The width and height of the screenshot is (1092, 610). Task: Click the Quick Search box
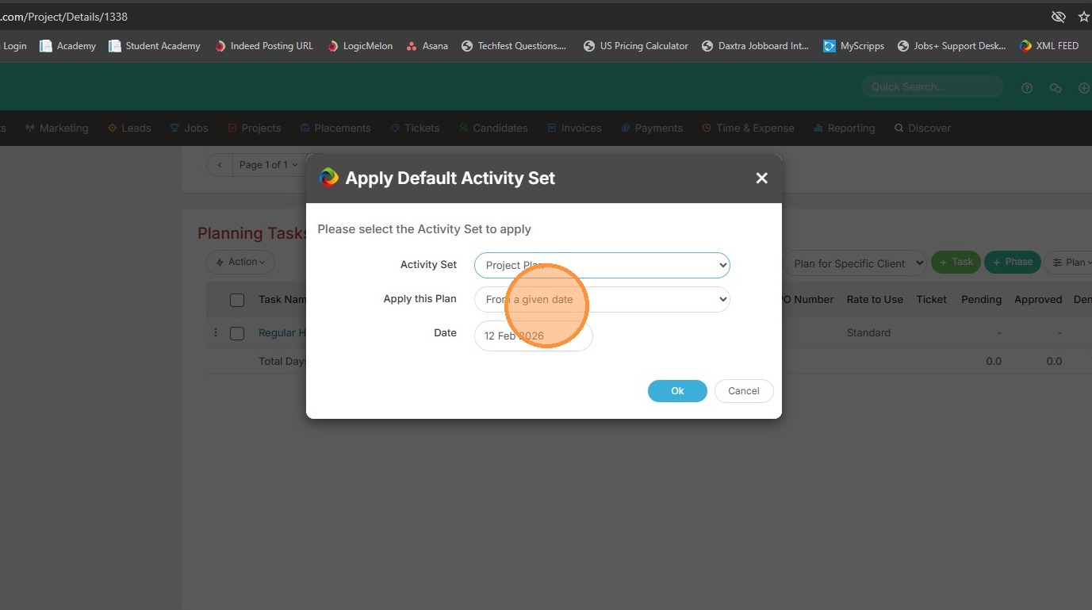(x=933, y=87)
